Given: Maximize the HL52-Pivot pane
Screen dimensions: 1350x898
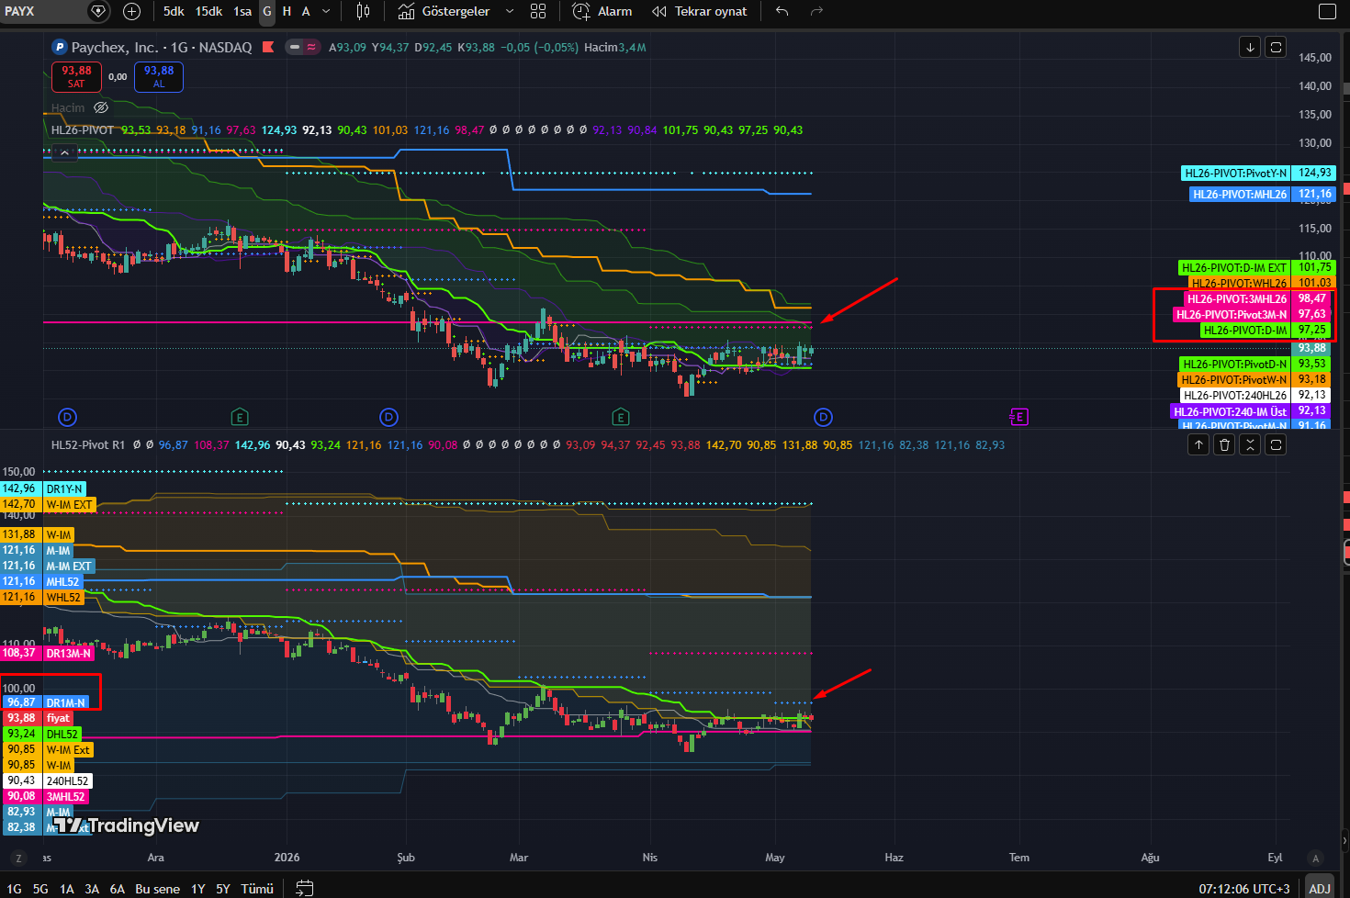Looking at the screenshot, I should point(1276,444).
